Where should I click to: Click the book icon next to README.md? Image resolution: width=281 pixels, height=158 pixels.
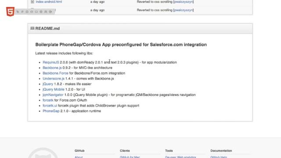(x=32, y=28)
